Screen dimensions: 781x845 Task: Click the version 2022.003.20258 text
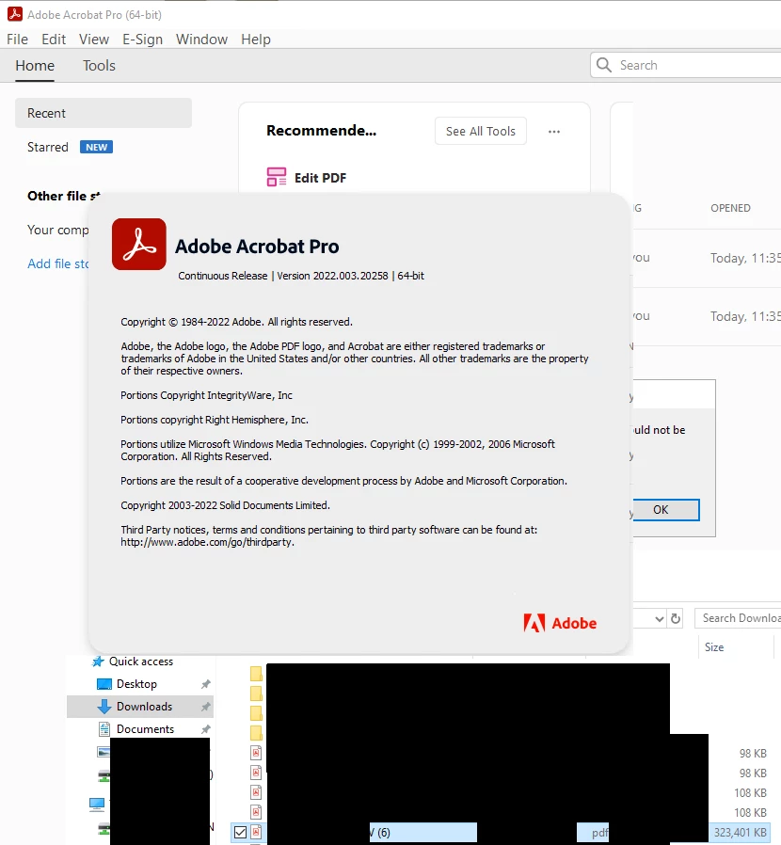coord(332,276)
